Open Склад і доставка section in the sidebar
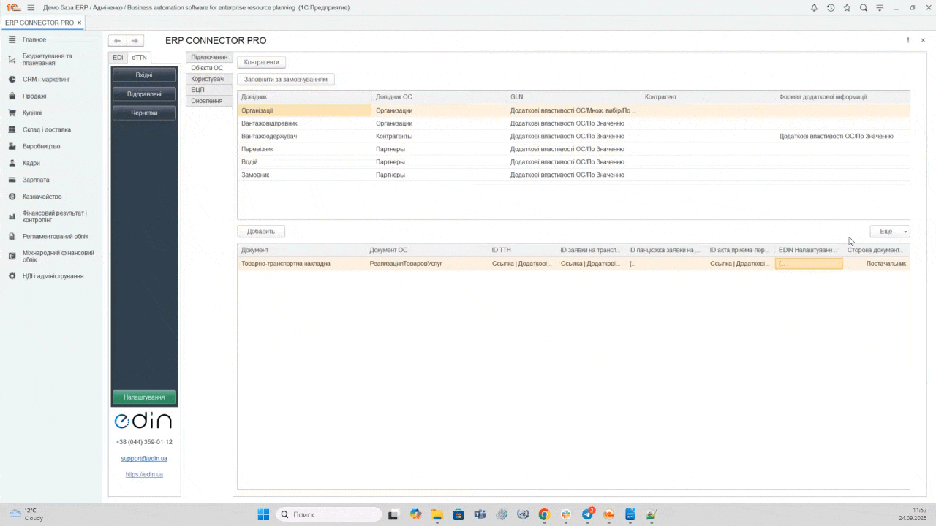Image resolution: width=936 pixels, height=526 pixels. (x=46, y=129)
